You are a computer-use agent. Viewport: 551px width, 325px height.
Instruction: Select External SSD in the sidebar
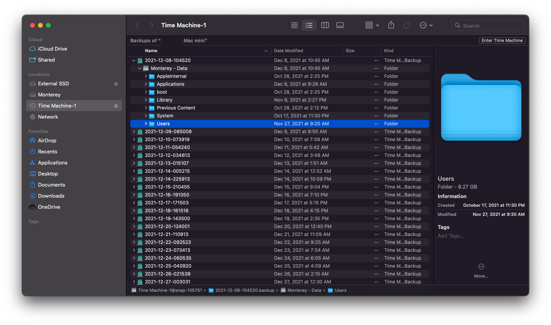coord(74,84)
